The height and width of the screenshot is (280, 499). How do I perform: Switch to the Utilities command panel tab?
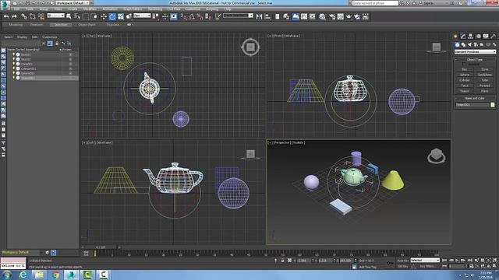tap(493, 37)
